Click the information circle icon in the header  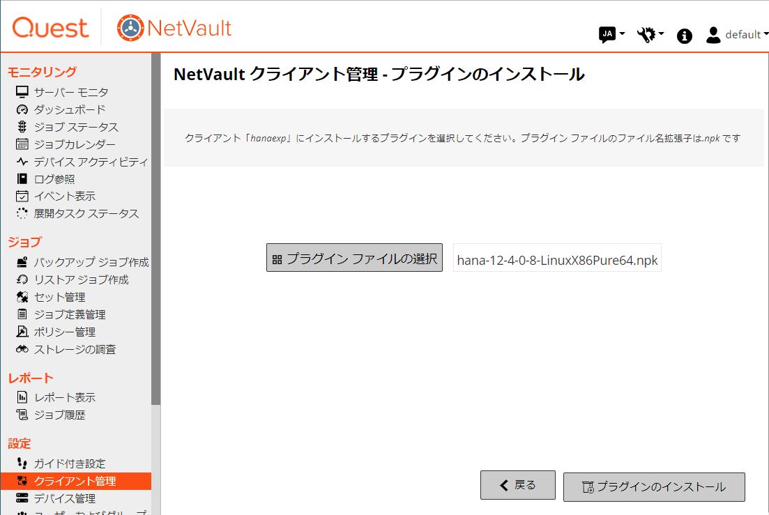684,36
